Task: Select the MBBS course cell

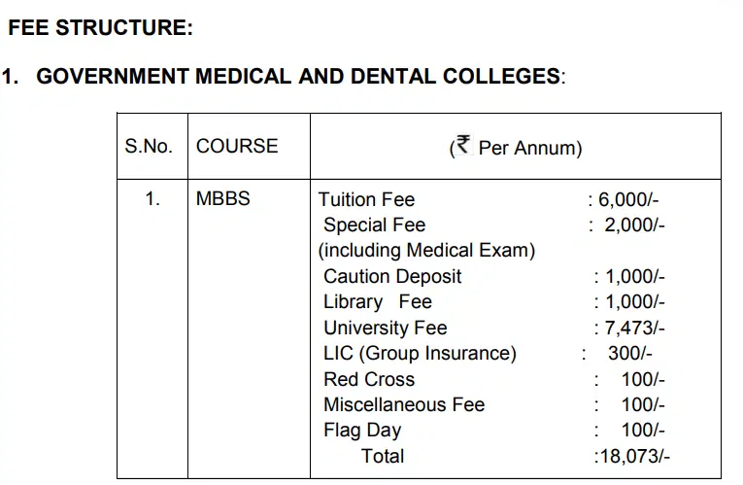Action: [x=223, y=199]
